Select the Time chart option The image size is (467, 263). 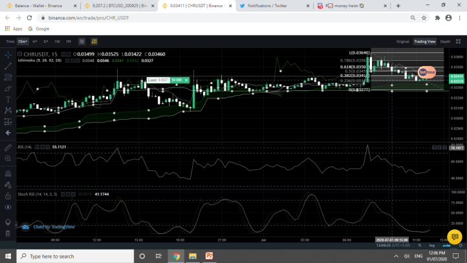point(10,41)
